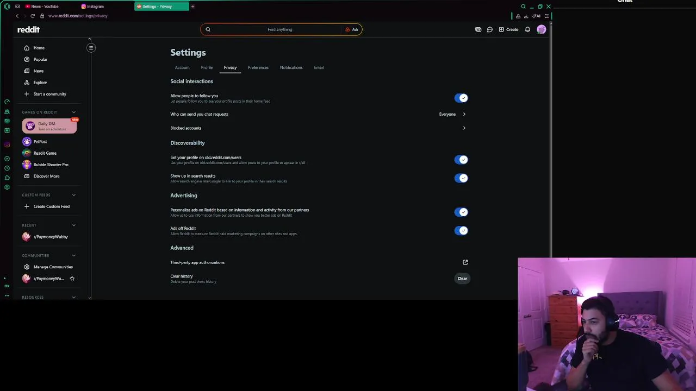This screenshot has width=696, height=391.
Task: Expand the Resources section
Action: click(x=73, y=297)
